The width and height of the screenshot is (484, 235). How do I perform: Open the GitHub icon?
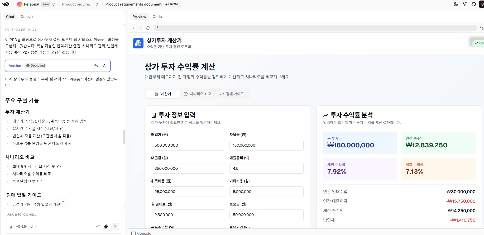coord(474,4)
